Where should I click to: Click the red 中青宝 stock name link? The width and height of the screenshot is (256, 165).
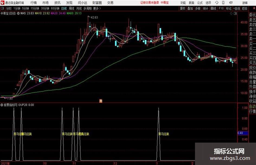point(165,3)
